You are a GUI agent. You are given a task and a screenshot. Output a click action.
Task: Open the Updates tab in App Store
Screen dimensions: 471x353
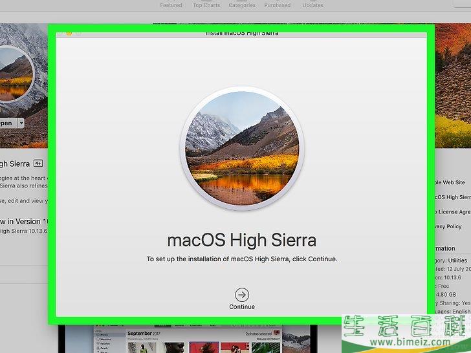click(x=312, y=5)
